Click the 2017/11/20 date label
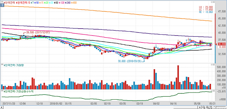 [x=8, y=103]
